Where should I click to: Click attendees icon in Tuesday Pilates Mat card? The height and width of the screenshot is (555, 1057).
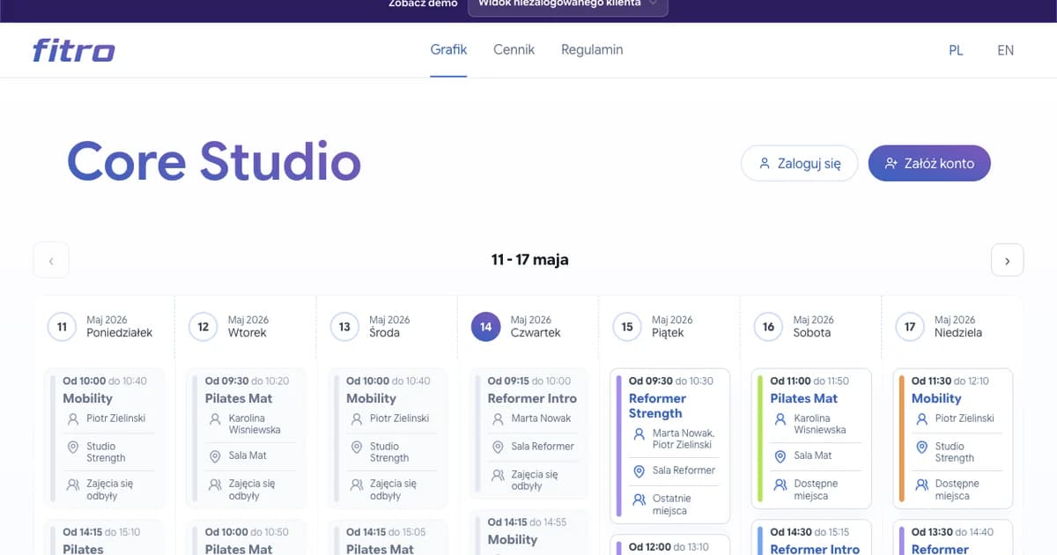pos(215,485)
